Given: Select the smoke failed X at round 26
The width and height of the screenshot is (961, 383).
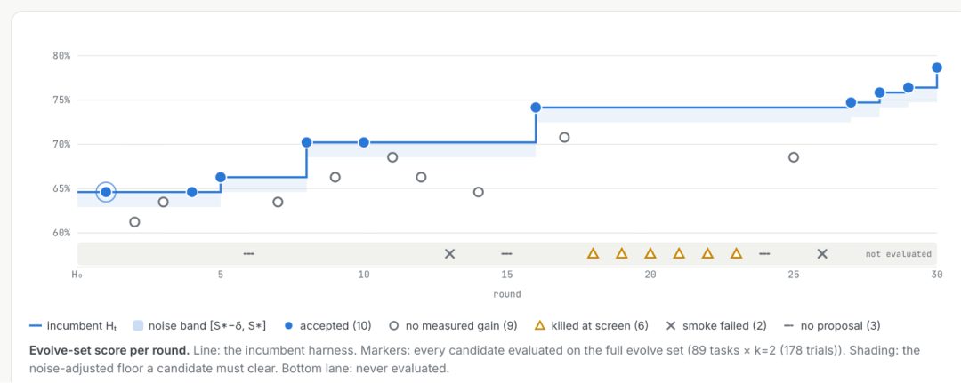Looking at the screenshot, I should tap(822, 254).
